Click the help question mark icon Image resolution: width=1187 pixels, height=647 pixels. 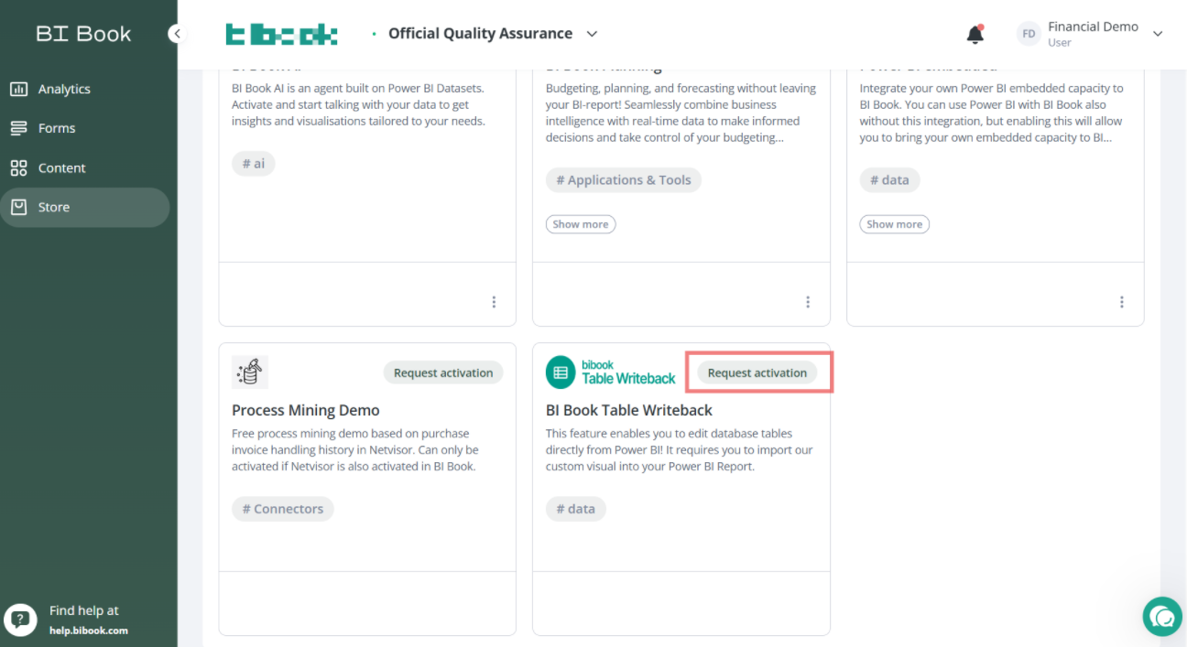pos(20,620)
